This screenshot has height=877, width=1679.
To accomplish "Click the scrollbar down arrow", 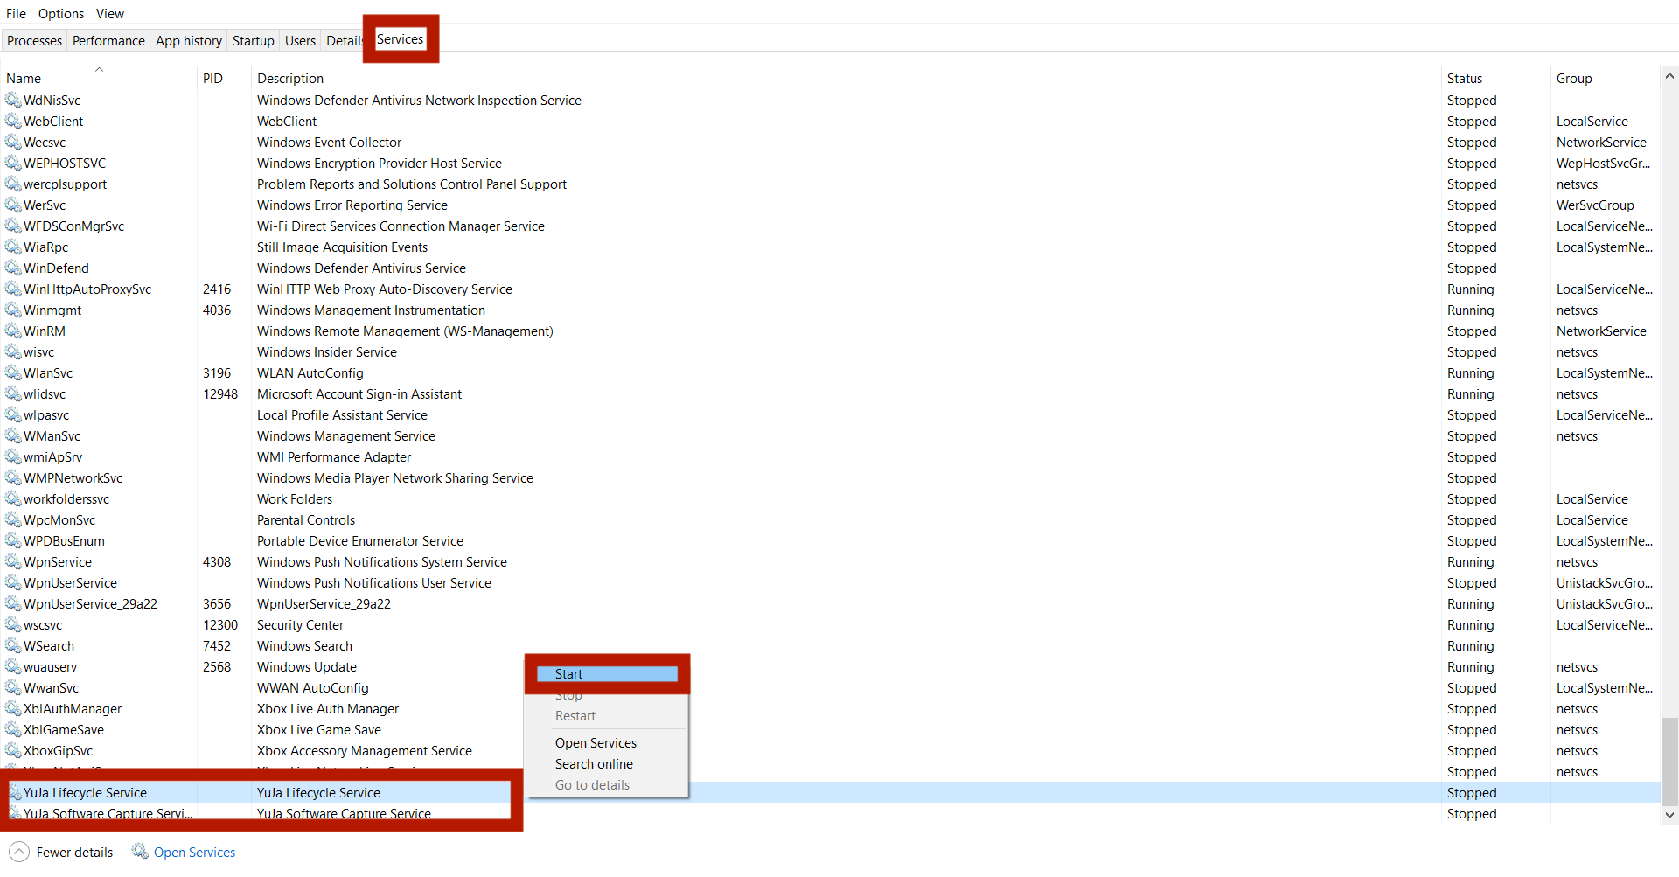I will [x=1669, y=815].
